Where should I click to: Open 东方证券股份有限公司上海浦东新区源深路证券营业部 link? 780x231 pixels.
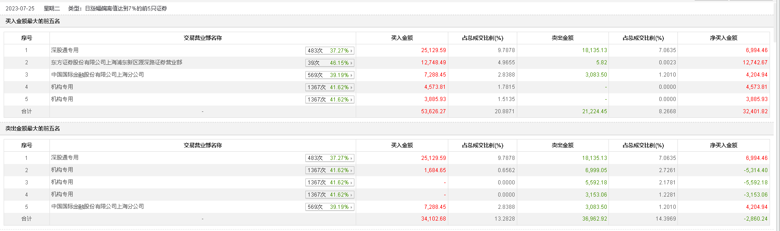click(117, 63)
